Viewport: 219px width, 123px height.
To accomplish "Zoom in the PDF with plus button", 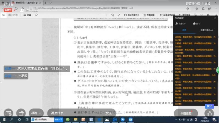I will pyautogui.click(x=106, y=15).
